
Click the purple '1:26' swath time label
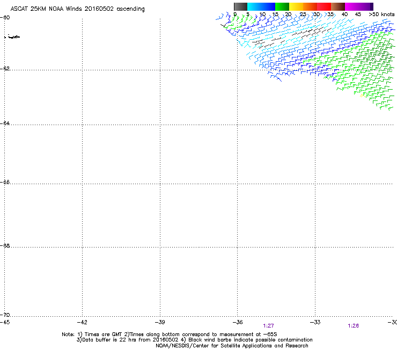tap(353, 326)
